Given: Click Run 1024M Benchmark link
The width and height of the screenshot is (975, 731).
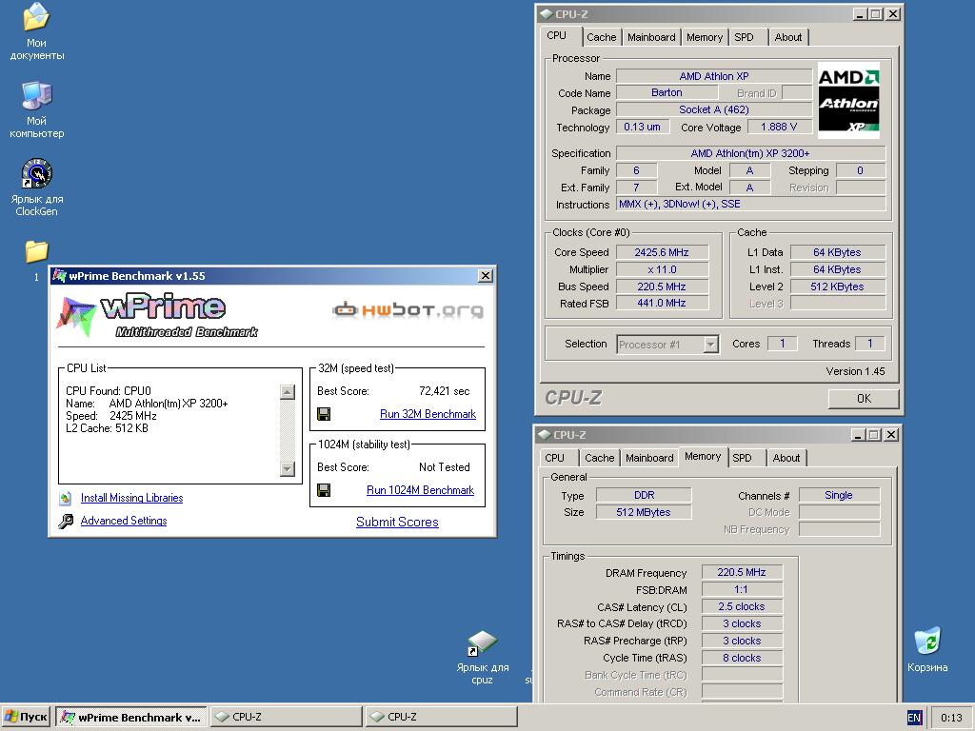Looking at the screenshot, I should pos(420,490).
